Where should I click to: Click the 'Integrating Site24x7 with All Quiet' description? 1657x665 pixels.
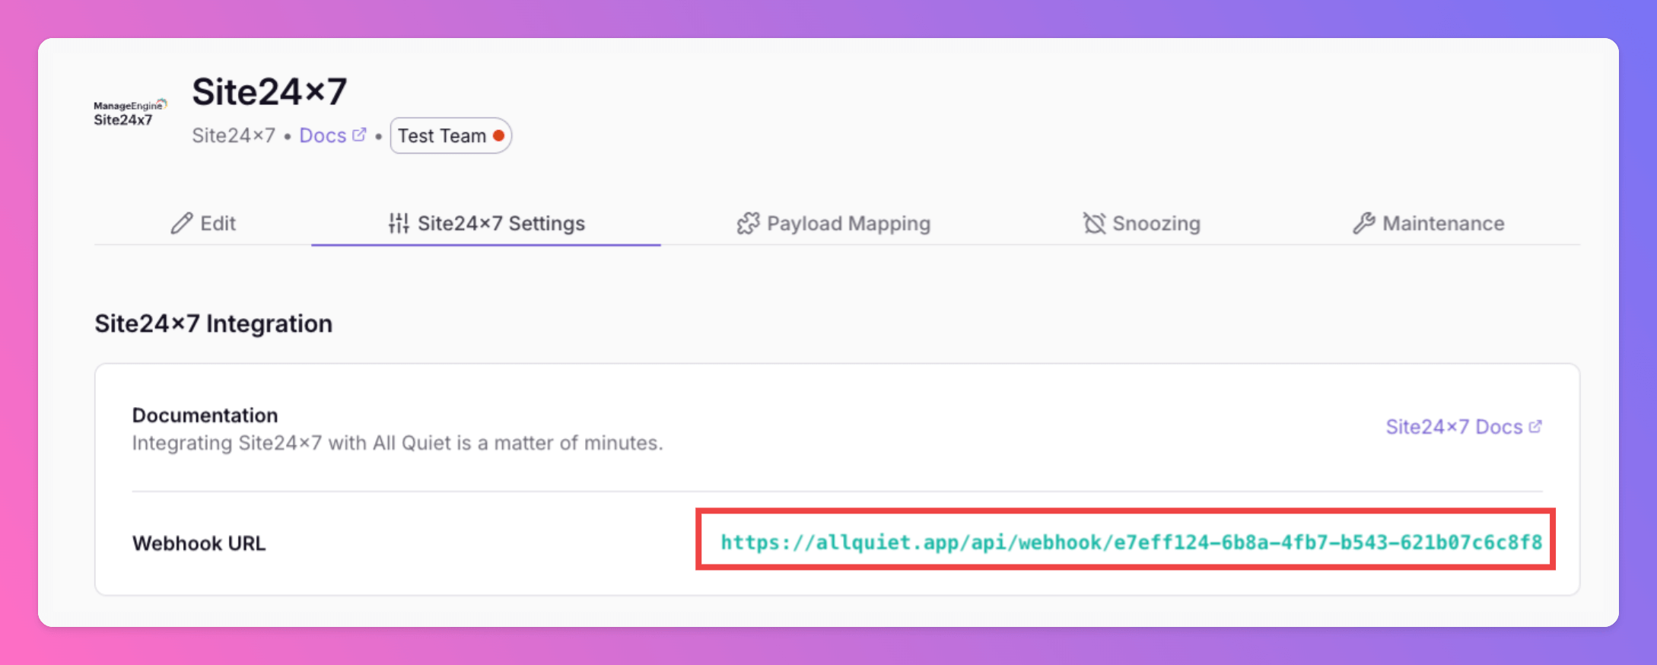[398, 443]
